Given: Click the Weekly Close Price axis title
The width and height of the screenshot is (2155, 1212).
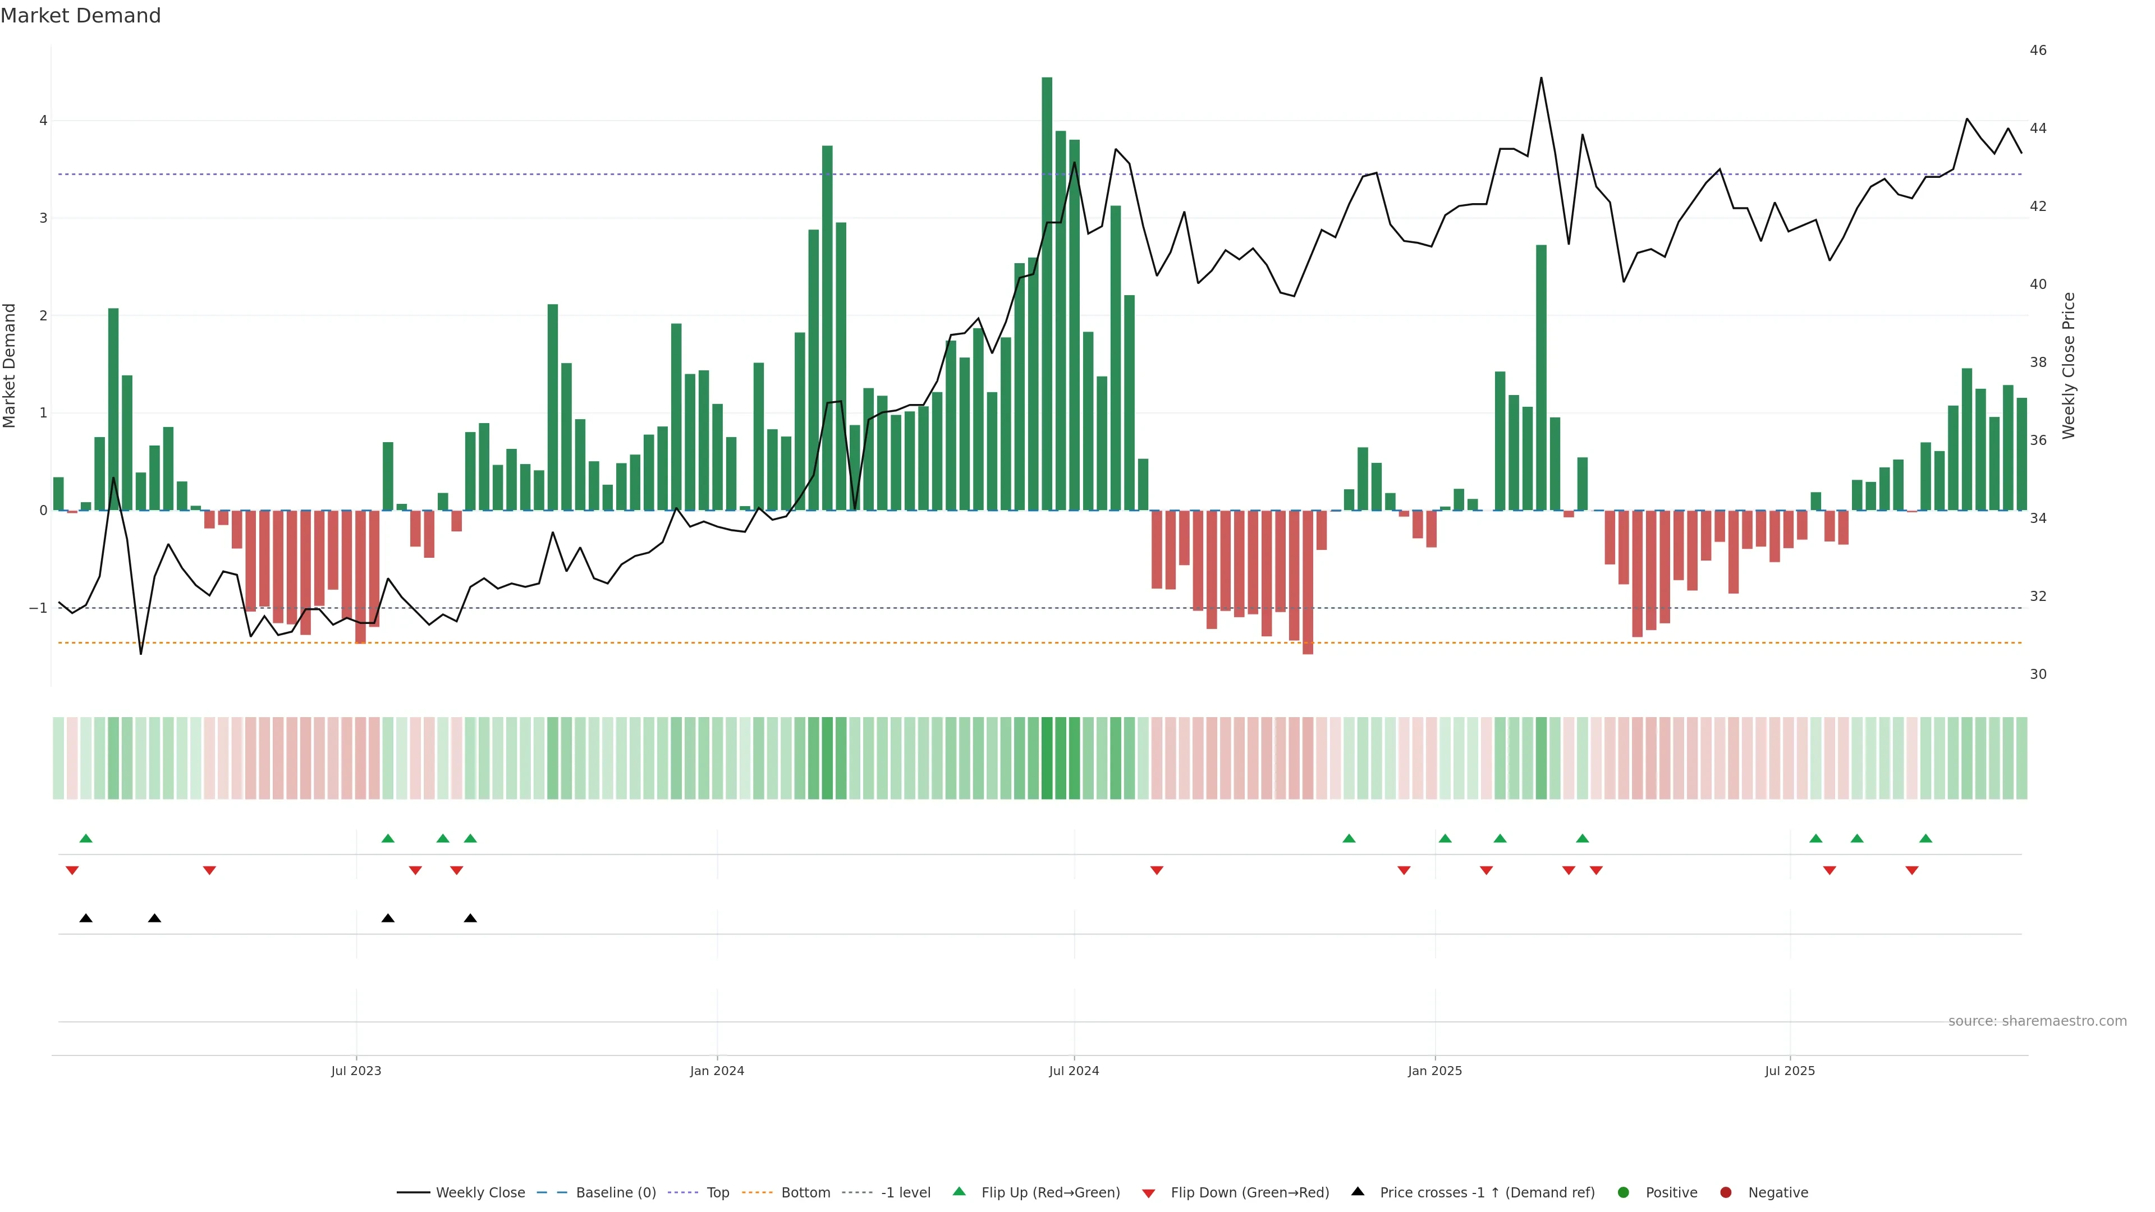Looking at the screenshot, I should coord(2069,365).
